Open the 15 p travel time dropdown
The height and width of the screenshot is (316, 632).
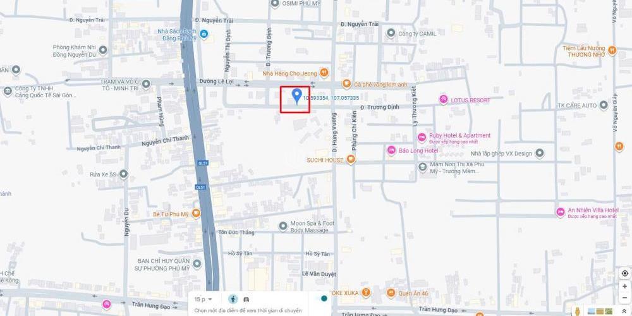point(203,299)
